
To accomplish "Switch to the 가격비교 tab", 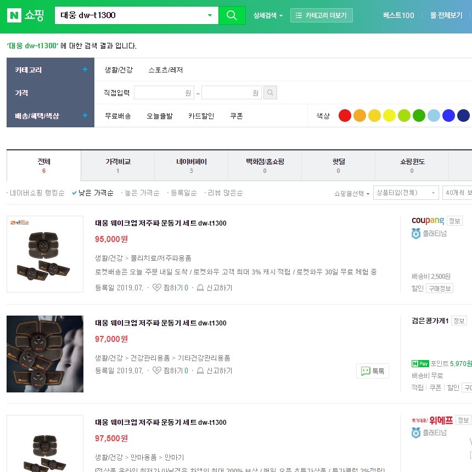I will pyautogui.click(x=117, y=166).
